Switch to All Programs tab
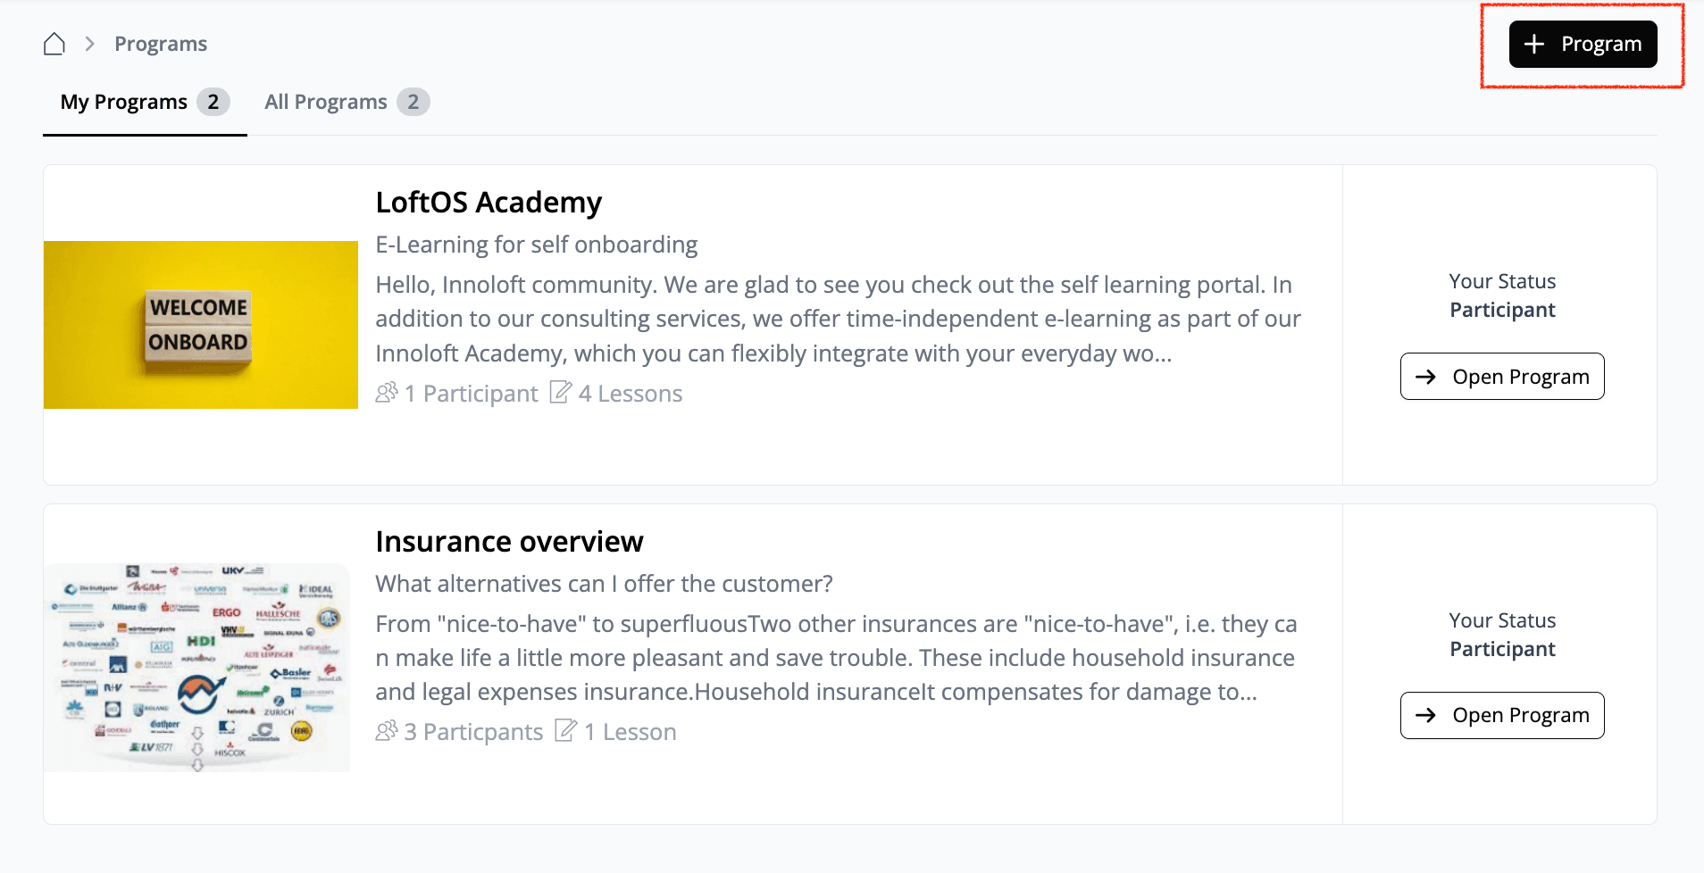Screen dimensions: 1704x873 (326, 102)
